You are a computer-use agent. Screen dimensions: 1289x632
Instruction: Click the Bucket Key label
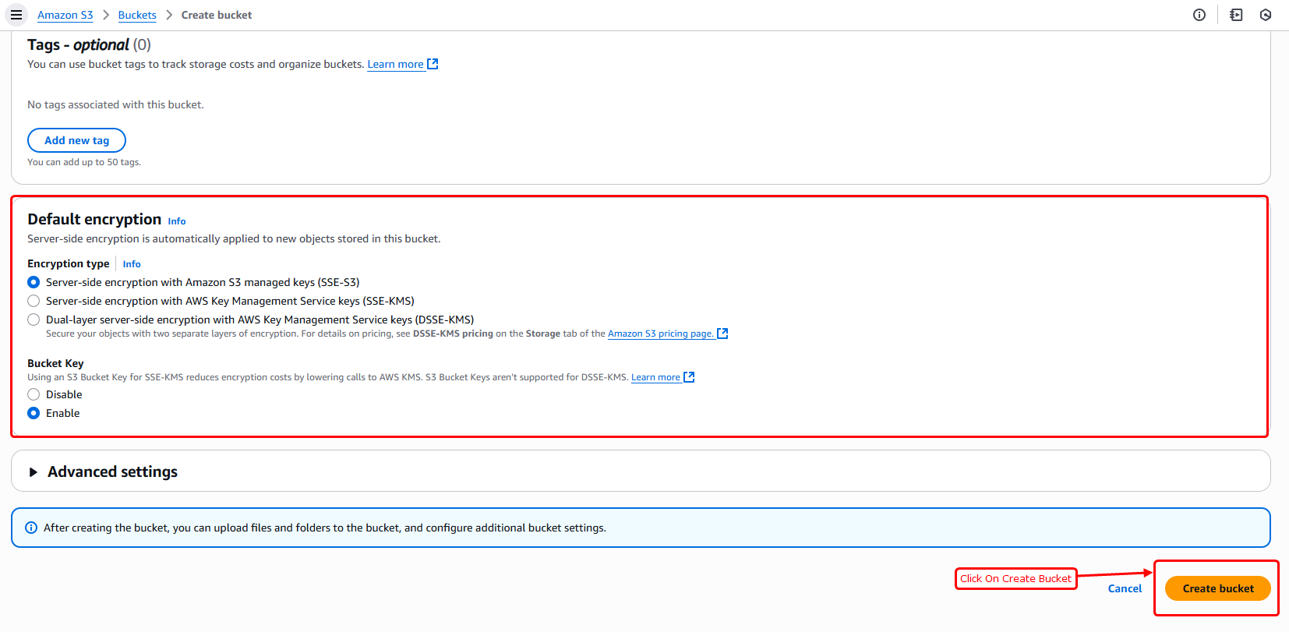[x=55, y=363]
